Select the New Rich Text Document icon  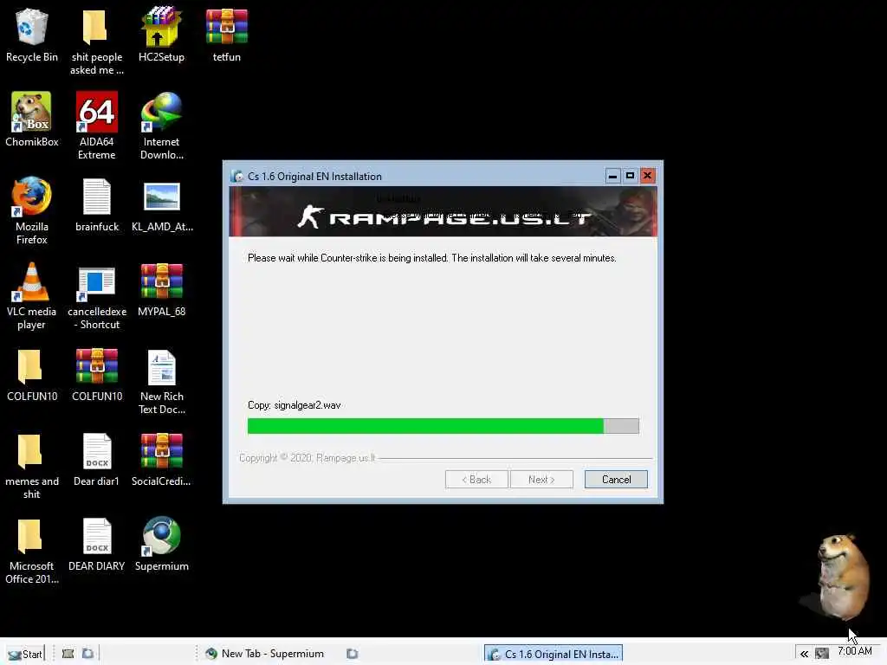click(x=162, y=381)
